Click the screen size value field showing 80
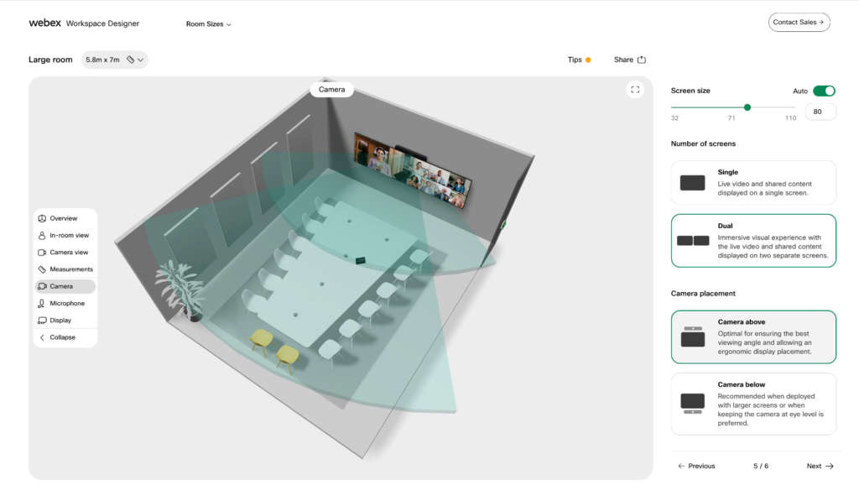Screen dimensions: 859x485 (x=820, y=111)
